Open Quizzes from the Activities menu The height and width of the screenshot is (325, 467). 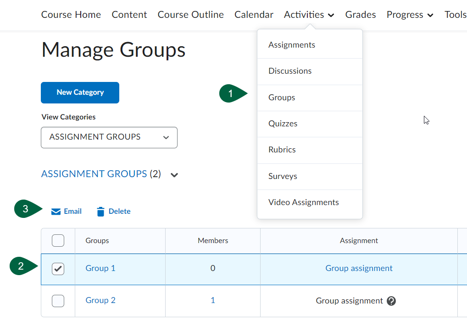[x=283, y=124]
